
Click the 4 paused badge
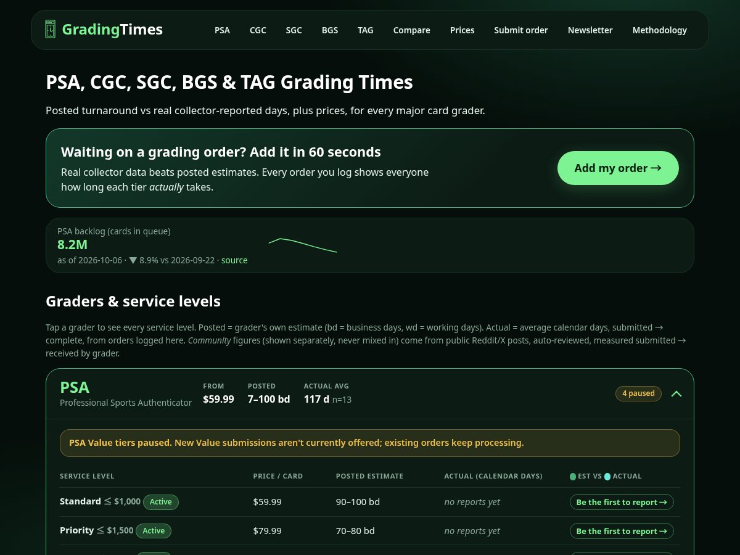[638, 393]
